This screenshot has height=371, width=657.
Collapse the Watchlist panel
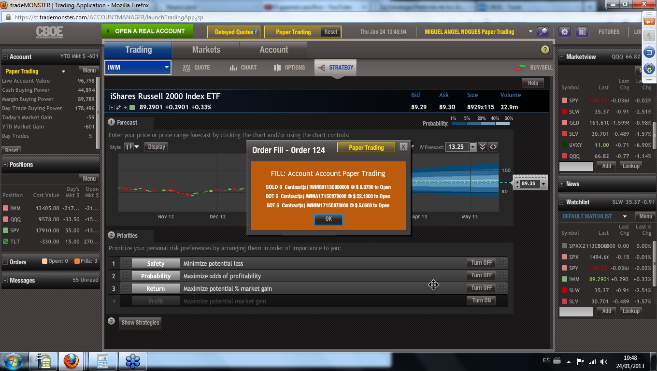[x=561, y=202]
